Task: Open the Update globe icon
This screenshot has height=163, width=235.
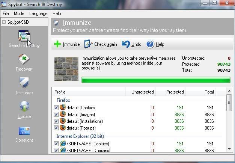Action: (x=24, y=106)
